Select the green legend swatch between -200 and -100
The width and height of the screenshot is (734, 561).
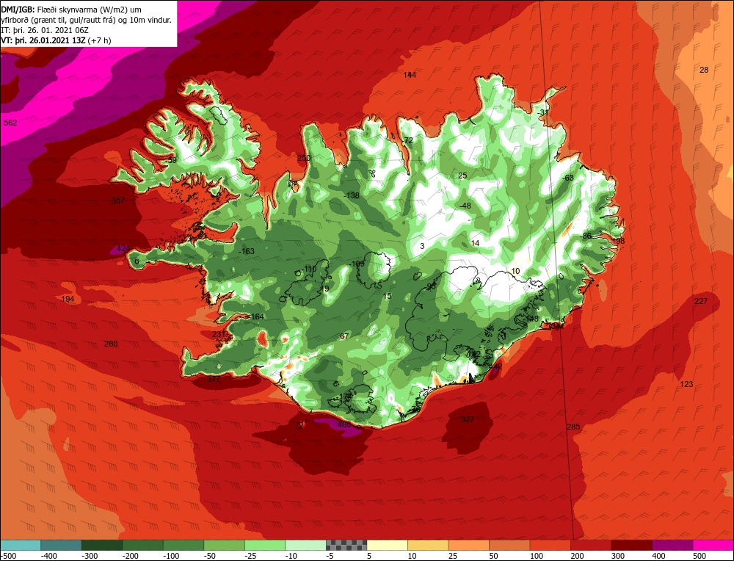point(142,545)
